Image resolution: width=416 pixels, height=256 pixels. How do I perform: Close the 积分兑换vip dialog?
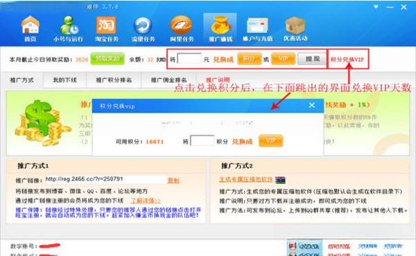click(312, 105)
